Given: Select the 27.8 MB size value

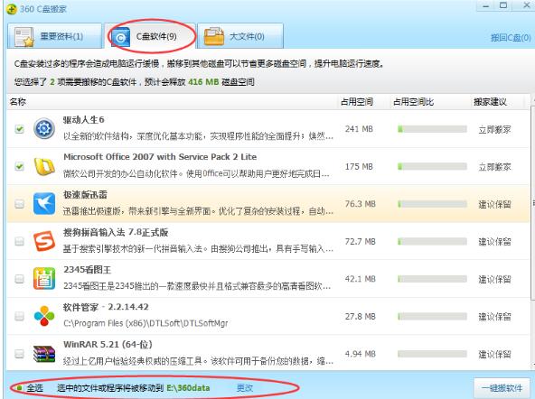Looking at the screenshot, I should coord(361,317).
